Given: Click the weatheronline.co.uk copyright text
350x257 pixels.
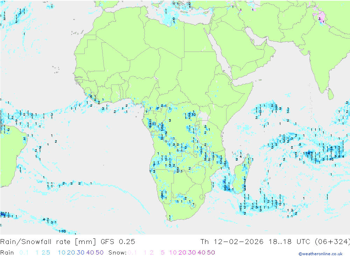Looking at the screenshot, I should coord(321,254).
